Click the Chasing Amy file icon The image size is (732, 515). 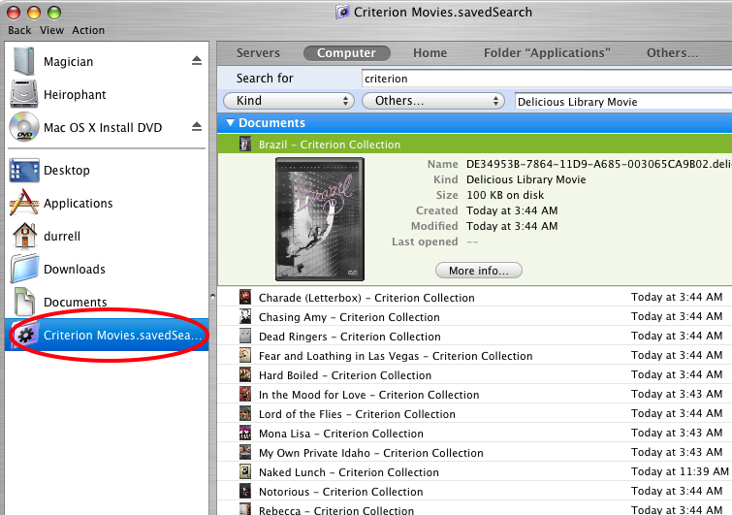[245, 316]
